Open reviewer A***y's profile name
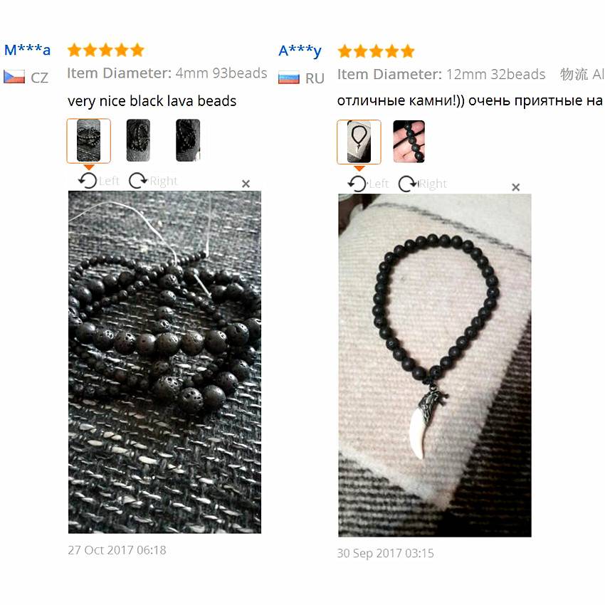The height and width of the screenshot is (605, 605). 300,51
